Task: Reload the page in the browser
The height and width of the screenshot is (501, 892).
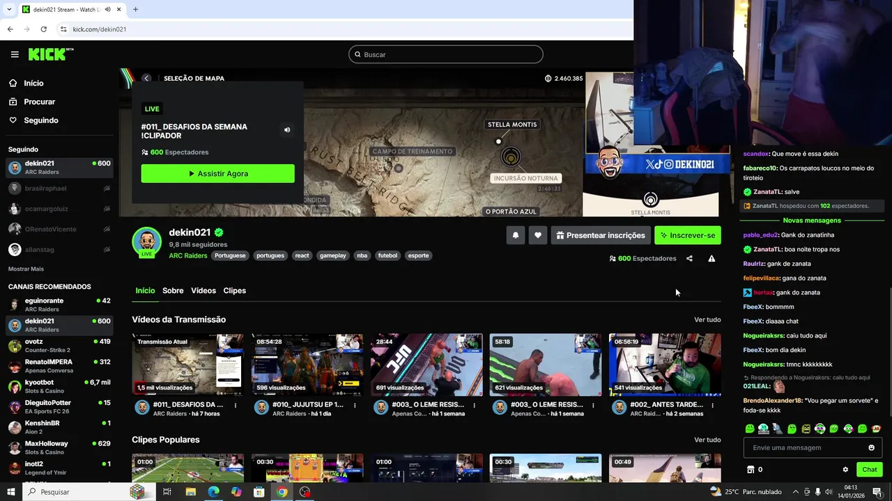Action: [x=43, y=29]
